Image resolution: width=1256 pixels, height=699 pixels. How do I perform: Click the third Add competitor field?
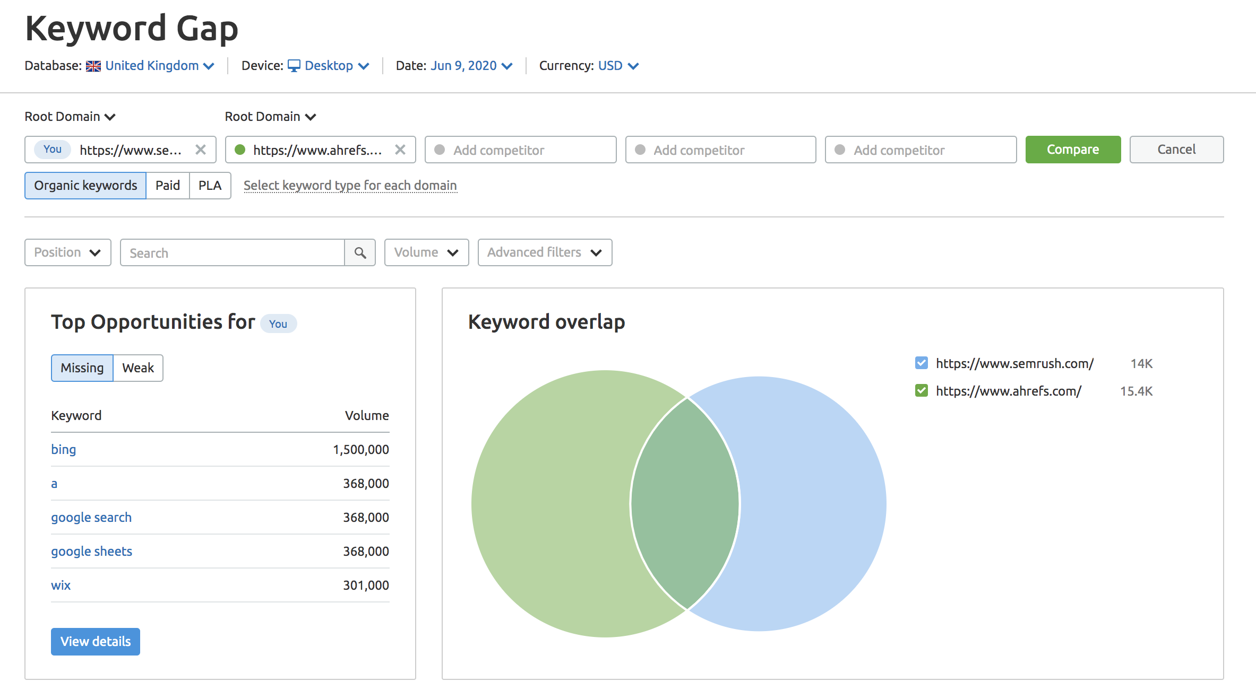point(921,150)
